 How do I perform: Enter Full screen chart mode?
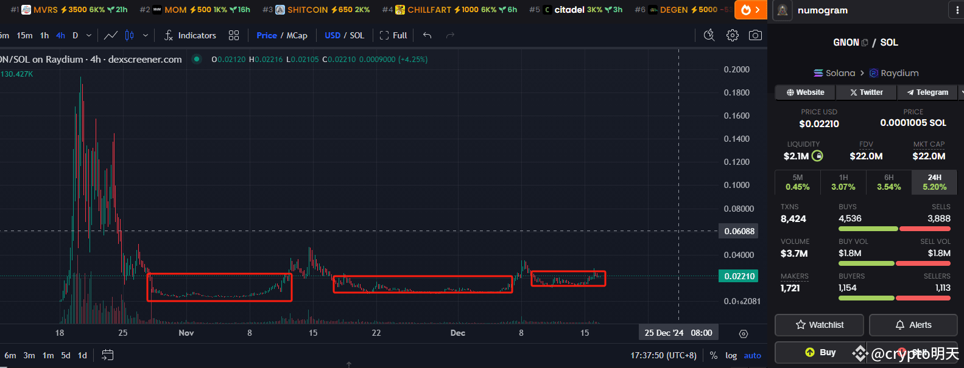[393, 35]
